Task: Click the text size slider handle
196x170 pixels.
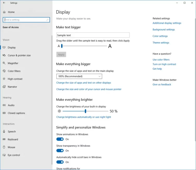Action: [62, 46]
